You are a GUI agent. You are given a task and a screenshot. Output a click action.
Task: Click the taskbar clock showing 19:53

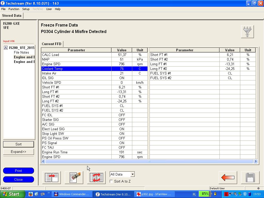click(257, 194)
